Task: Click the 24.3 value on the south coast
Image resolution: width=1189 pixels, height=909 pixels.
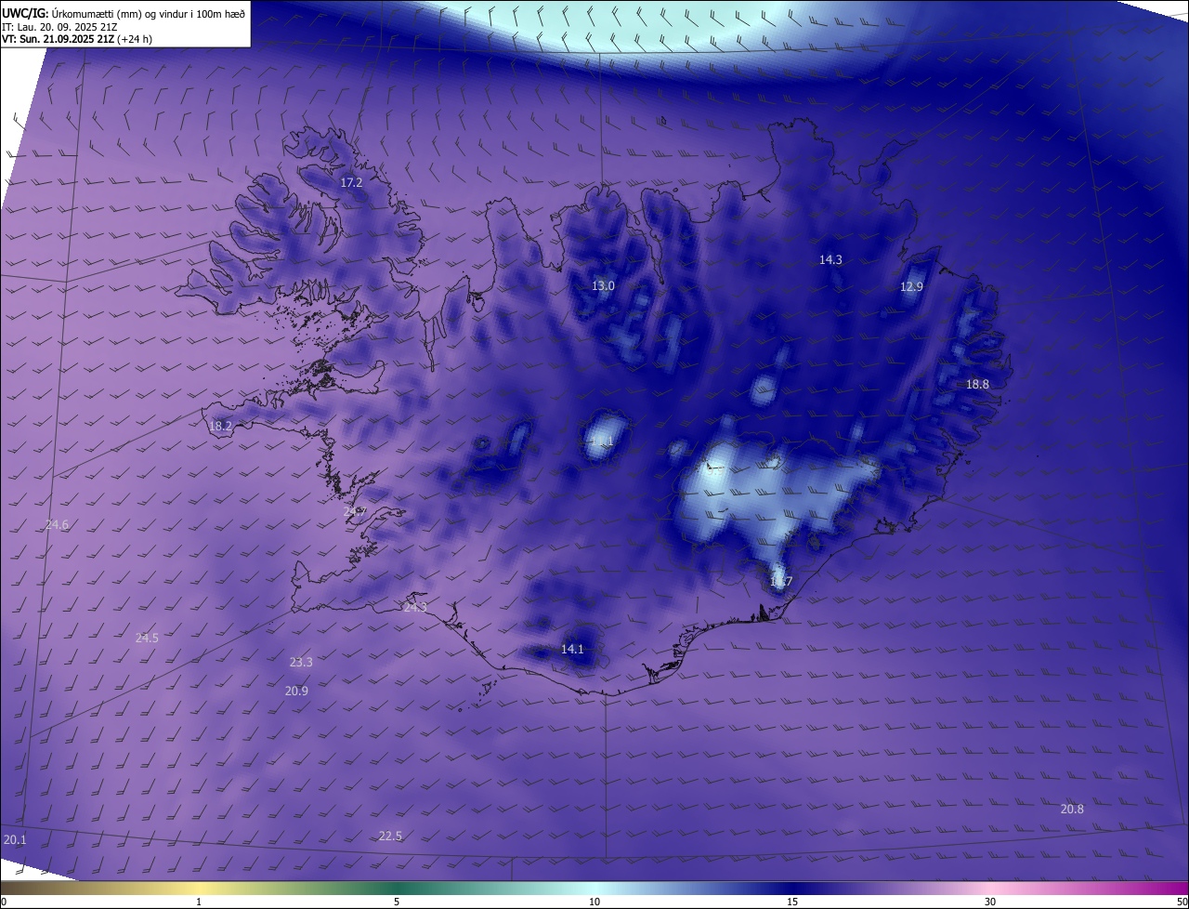Action: (415, 608)
